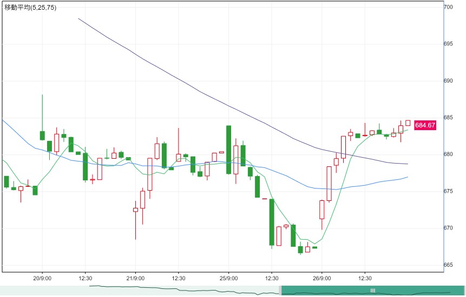Click the navigator's selected range left edge
The width and height of the screenshot is (466, 297).
(x=280, y=291)
